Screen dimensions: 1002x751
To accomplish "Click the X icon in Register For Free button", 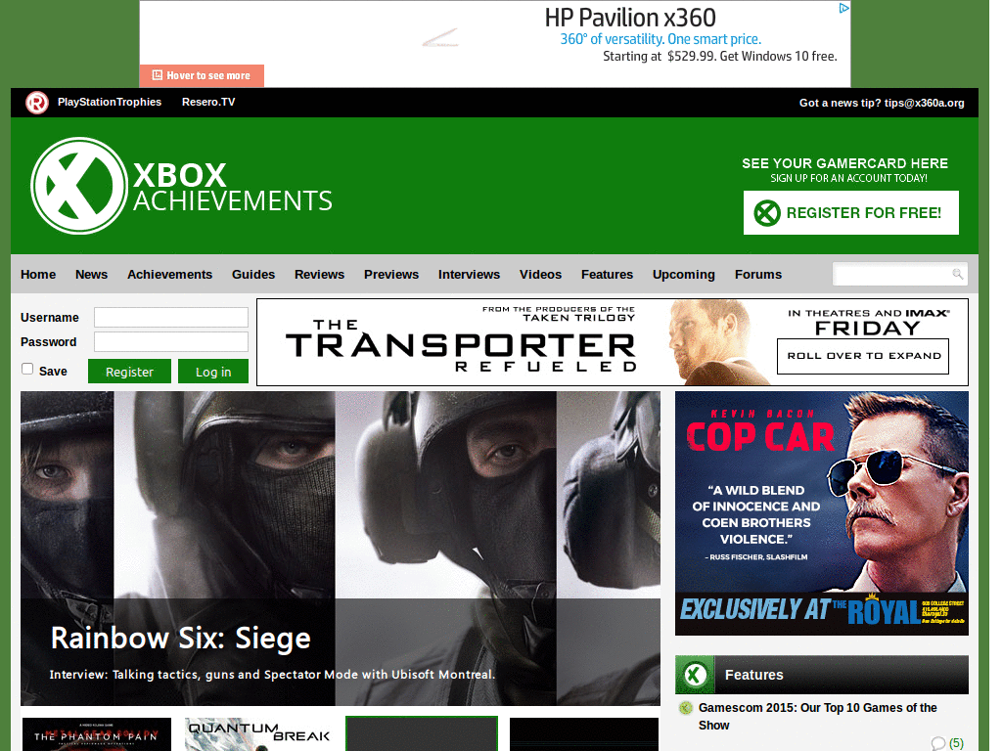I will point(767,213).
